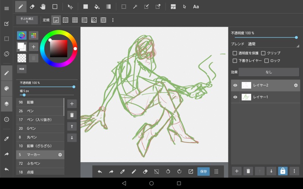303x189 pixels.
Task: Adjust the brush 幅 width slider
Action: pos(24,95)
